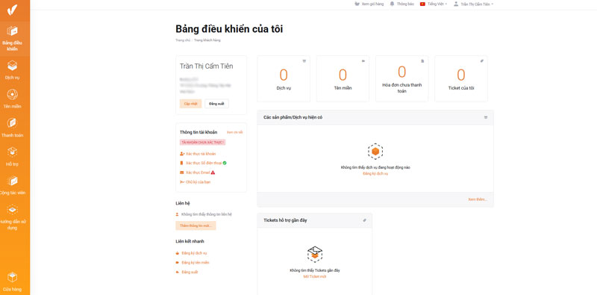Open the Hóa đơn chưa thanh toán card
The image size is (597, 295).
402,79
